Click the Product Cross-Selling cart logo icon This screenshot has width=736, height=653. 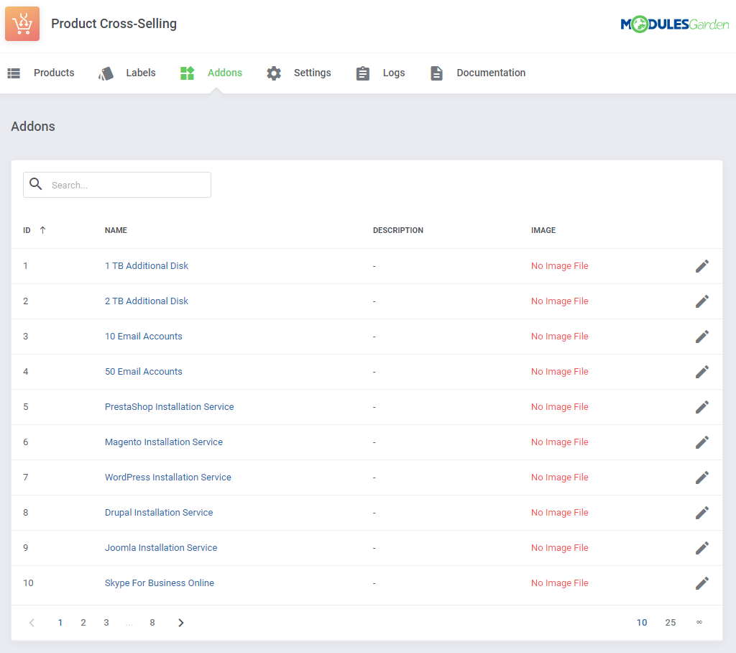point(22,24)
